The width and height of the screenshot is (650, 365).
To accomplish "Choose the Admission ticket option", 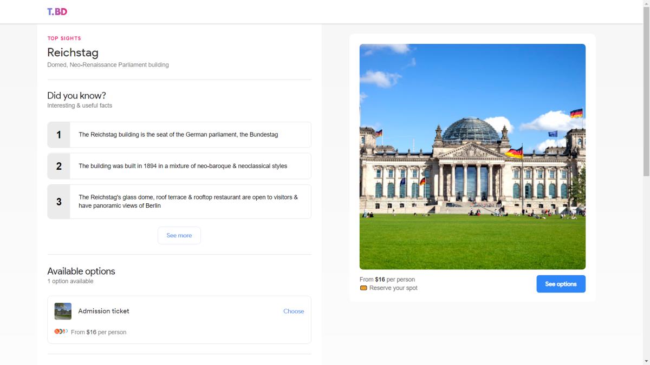I will tap(294, 311).
